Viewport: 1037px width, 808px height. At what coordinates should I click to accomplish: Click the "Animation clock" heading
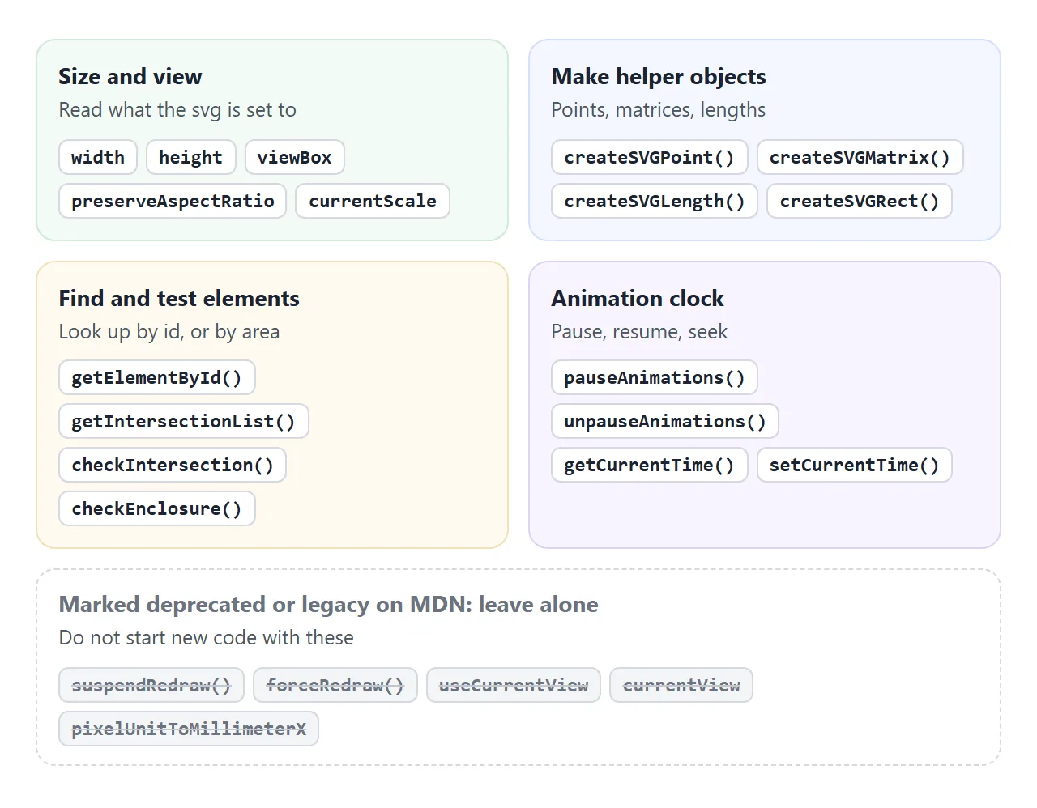tap(638, 298)
